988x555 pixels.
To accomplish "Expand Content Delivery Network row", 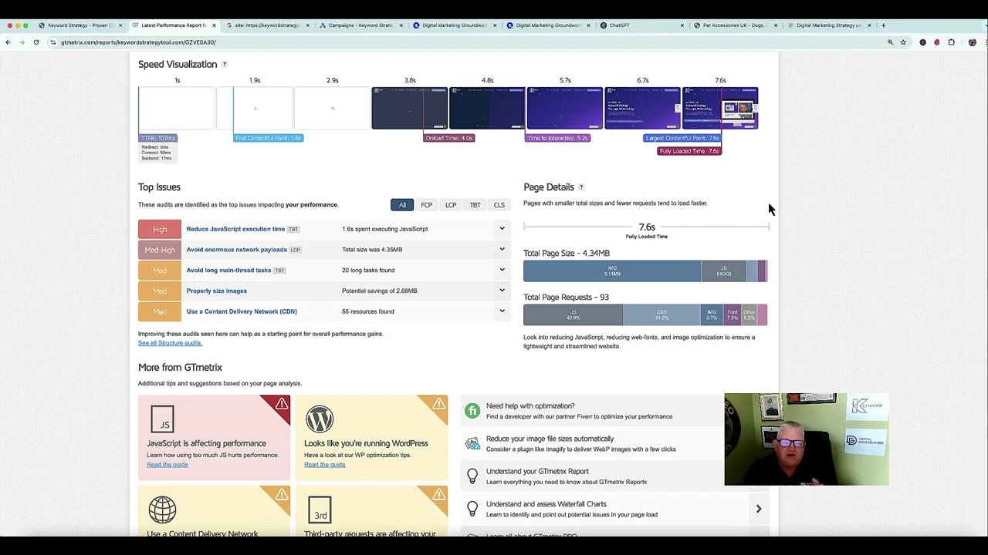I will pyautogui.click(x=502, y=311).
